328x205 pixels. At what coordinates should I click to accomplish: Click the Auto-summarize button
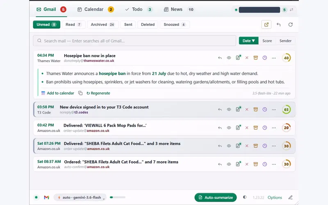(216, 197)
